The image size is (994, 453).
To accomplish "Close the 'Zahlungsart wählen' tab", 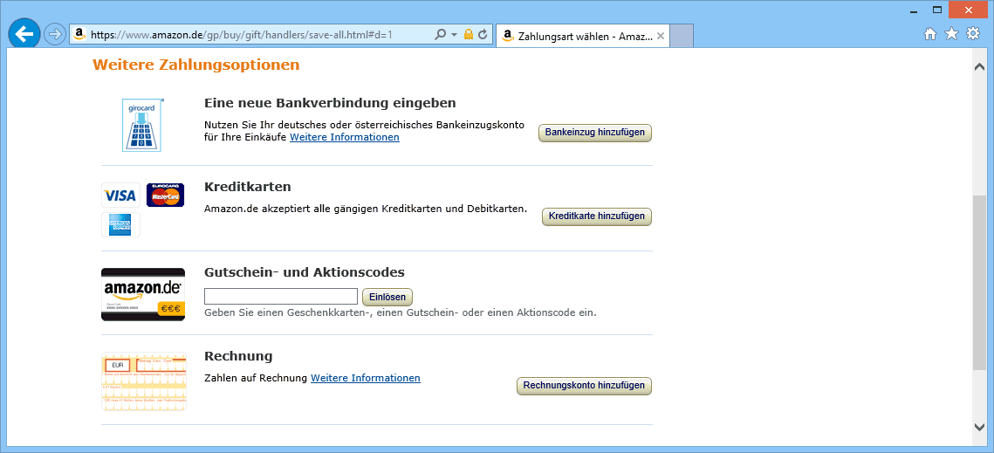I will coord(661,37).
